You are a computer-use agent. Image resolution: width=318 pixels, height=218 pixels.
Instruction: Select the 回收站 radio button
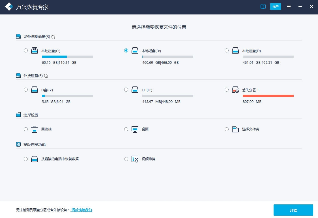pos(26,129)
